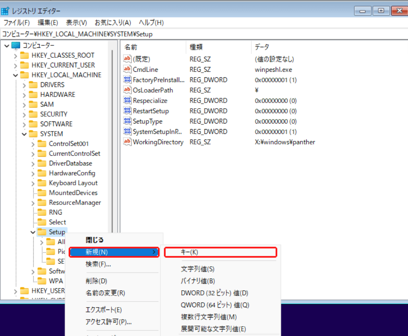Click the computer icon at the tree root

(16, 46)
